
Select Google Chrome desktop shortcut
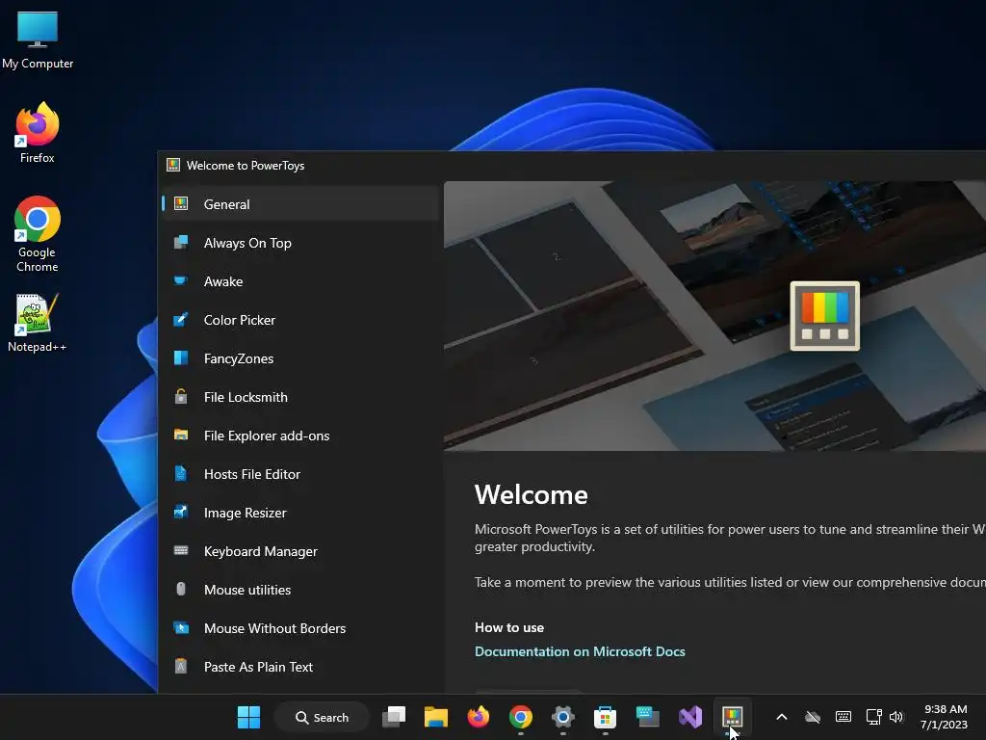[x=38, y=234]
